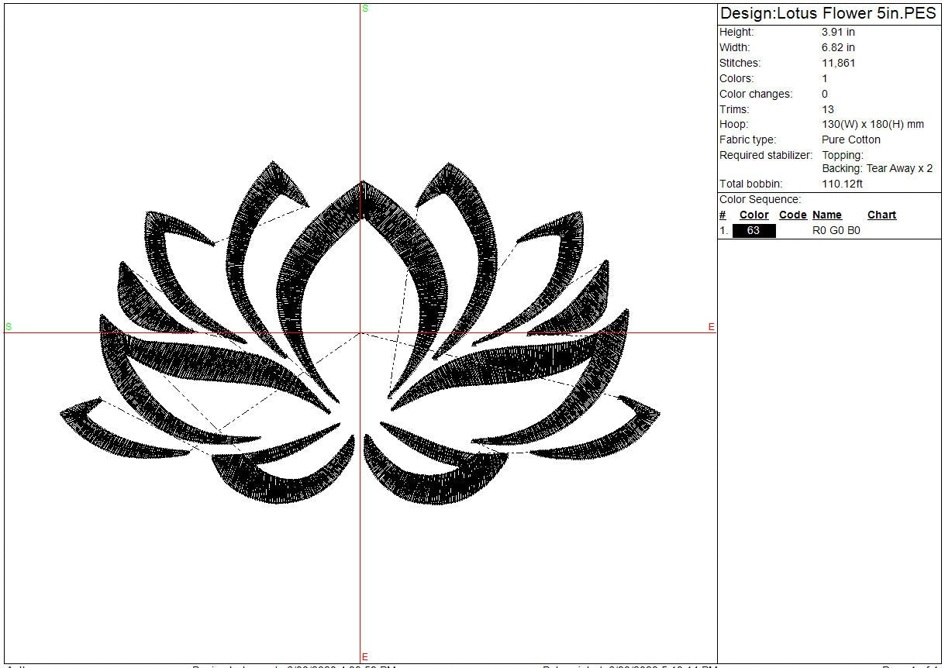
Task: Click the design title Lotus Flower 5in.PES
Action: pyautogui.click(x=827, y=14)
